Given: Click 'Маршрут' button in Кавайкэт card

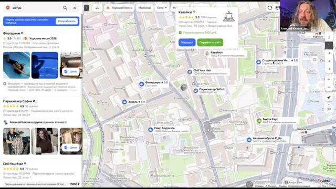Looking at the screenshot, I should (187, 43).
